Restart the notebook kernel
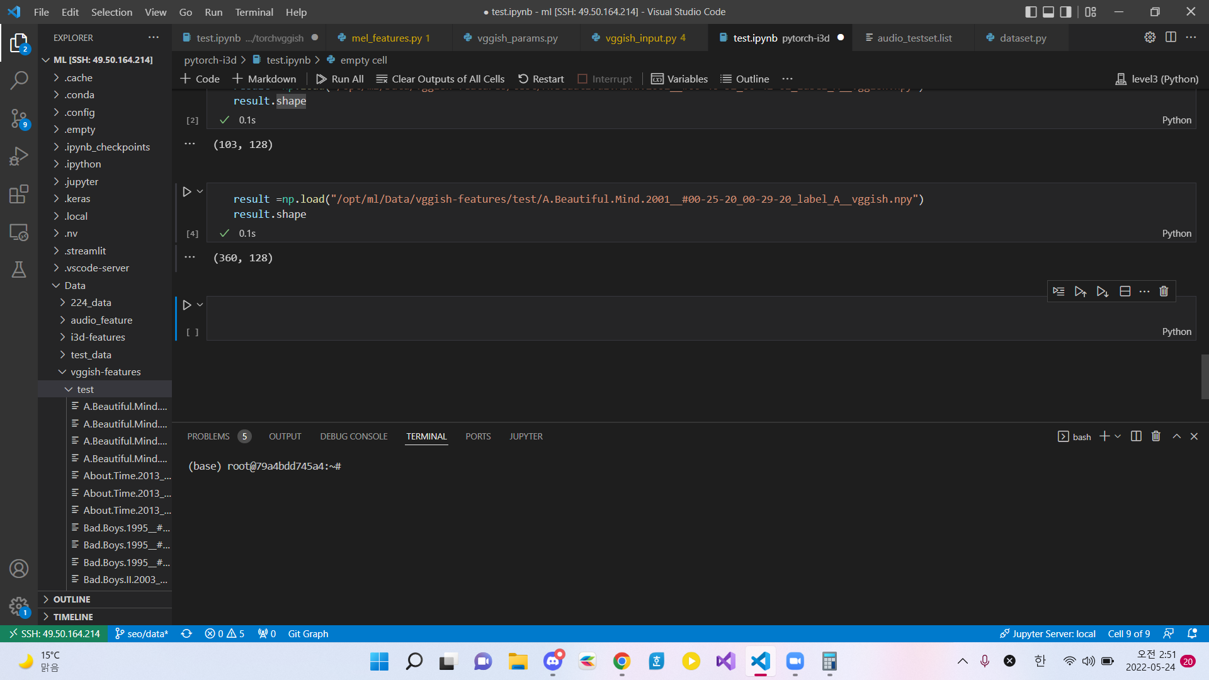Viewport: 1209px width, 680px height. (x=540, y=79)
